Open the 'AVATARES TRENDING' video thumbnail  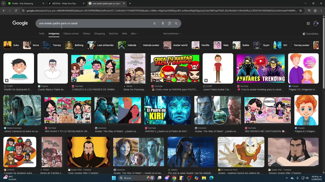[261, 68]
